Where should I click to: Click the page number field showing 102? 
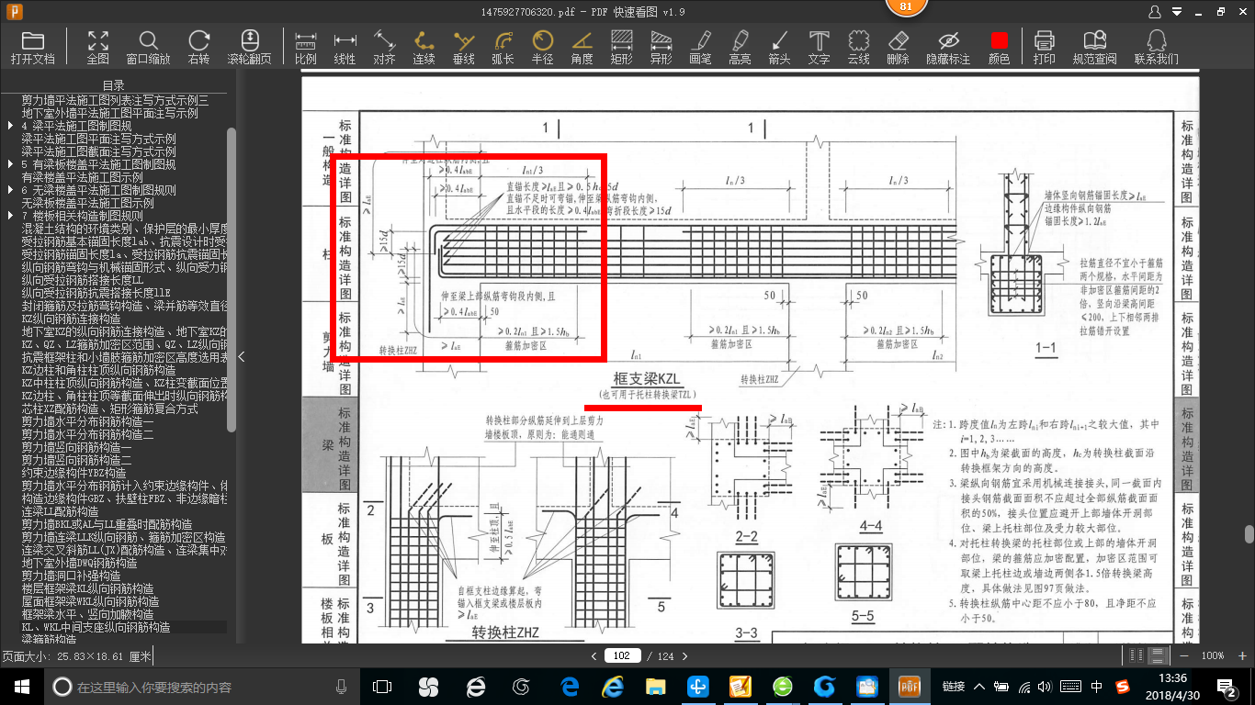(x=623, y=655)
